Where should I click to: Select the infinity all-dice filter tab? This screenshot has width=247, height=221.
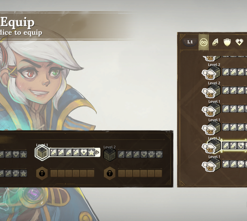point(204,42)
